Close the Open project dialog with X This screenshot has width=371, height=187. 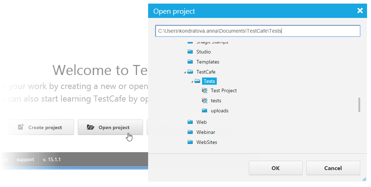tap(360, 11)
